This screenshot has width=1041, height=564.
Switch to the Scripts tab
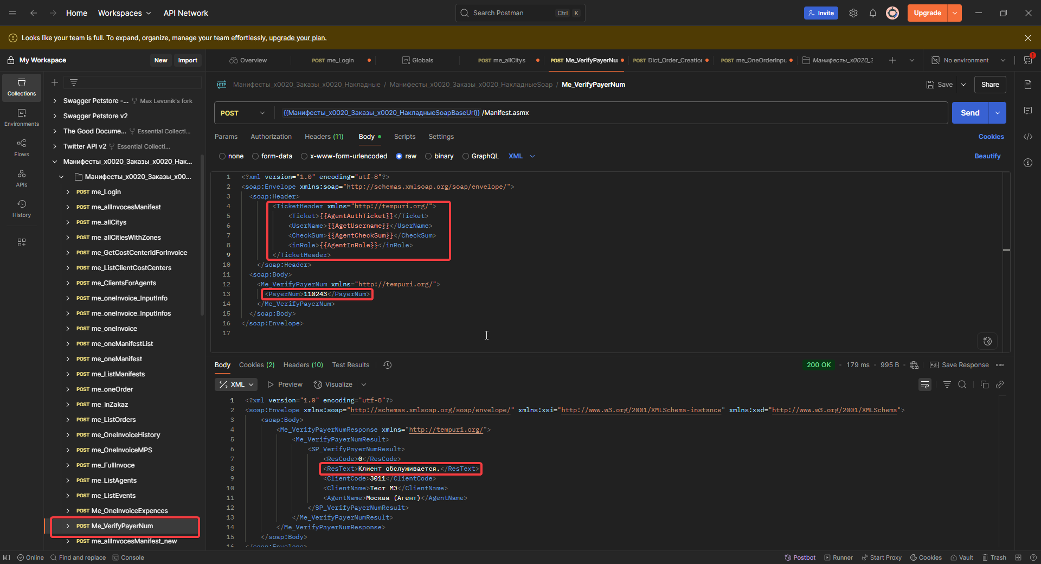coord(405,137)
